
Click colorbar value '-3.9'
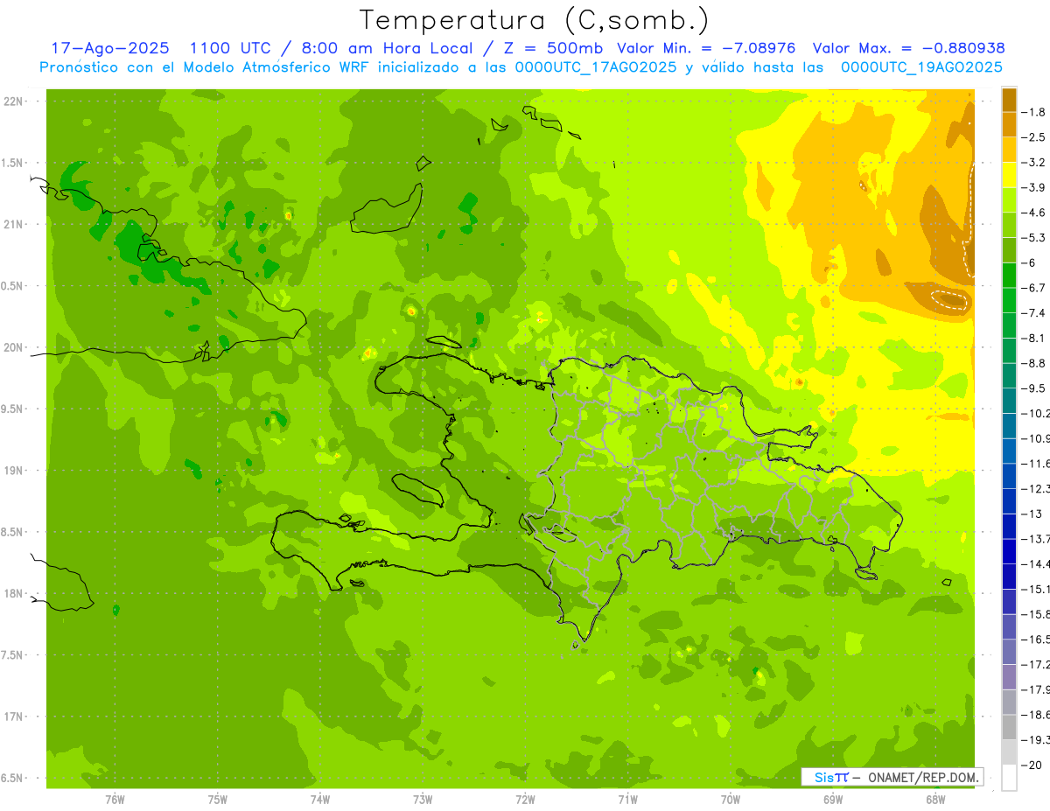1034,187
